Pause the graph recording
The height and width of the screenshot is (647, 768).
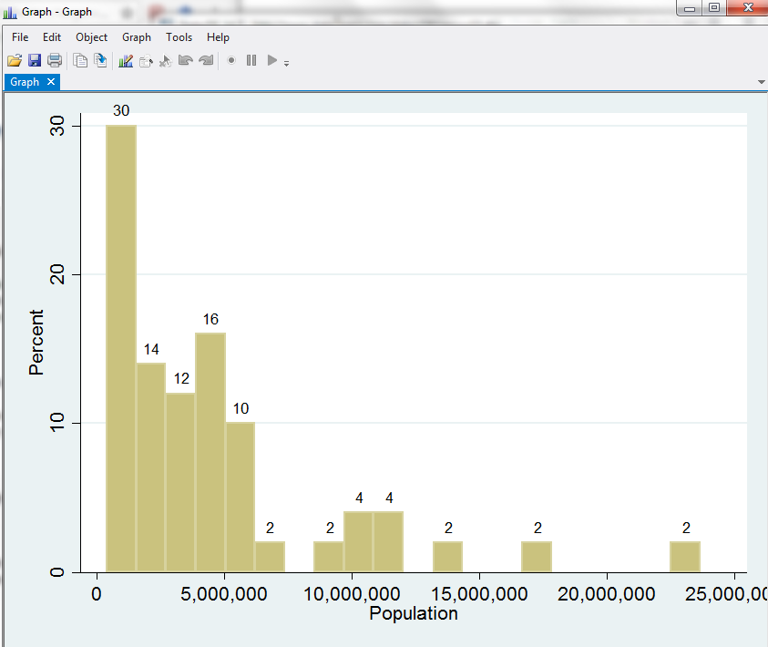coord(251,60)
